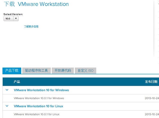The height and width of the screenshot is (118, 159).
Task: Click the Select Version label
Action: pyautogui.click(x=13, y=14)
